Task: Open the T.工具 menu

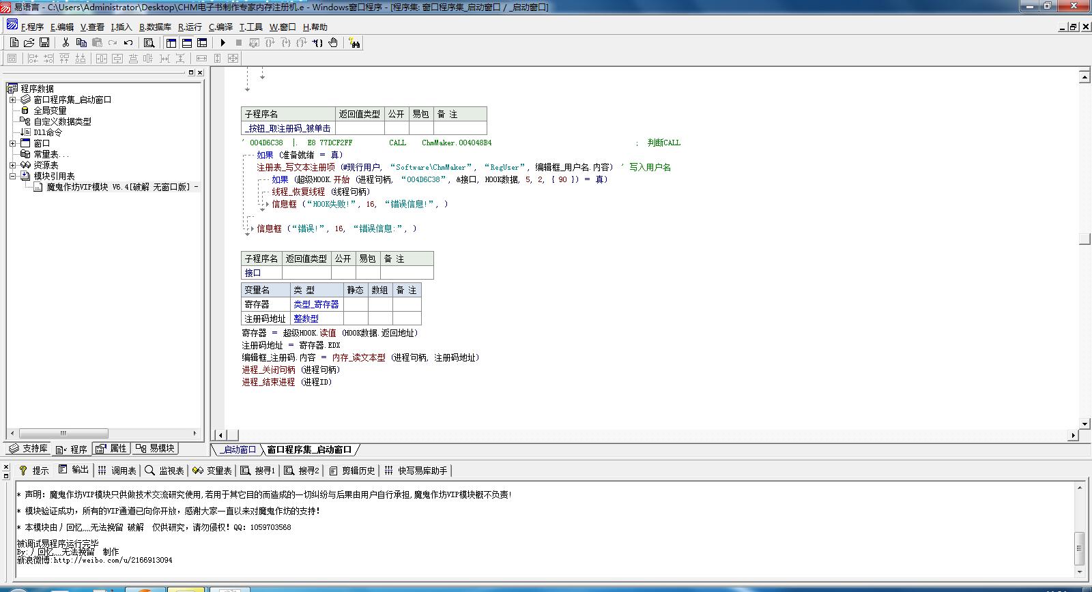Action: coord(250,27)
